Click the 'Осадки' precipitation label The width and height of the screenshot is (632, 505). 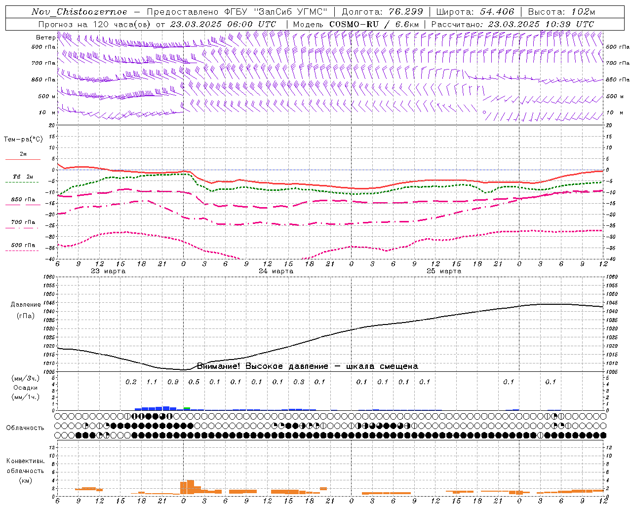click(26, 388)
